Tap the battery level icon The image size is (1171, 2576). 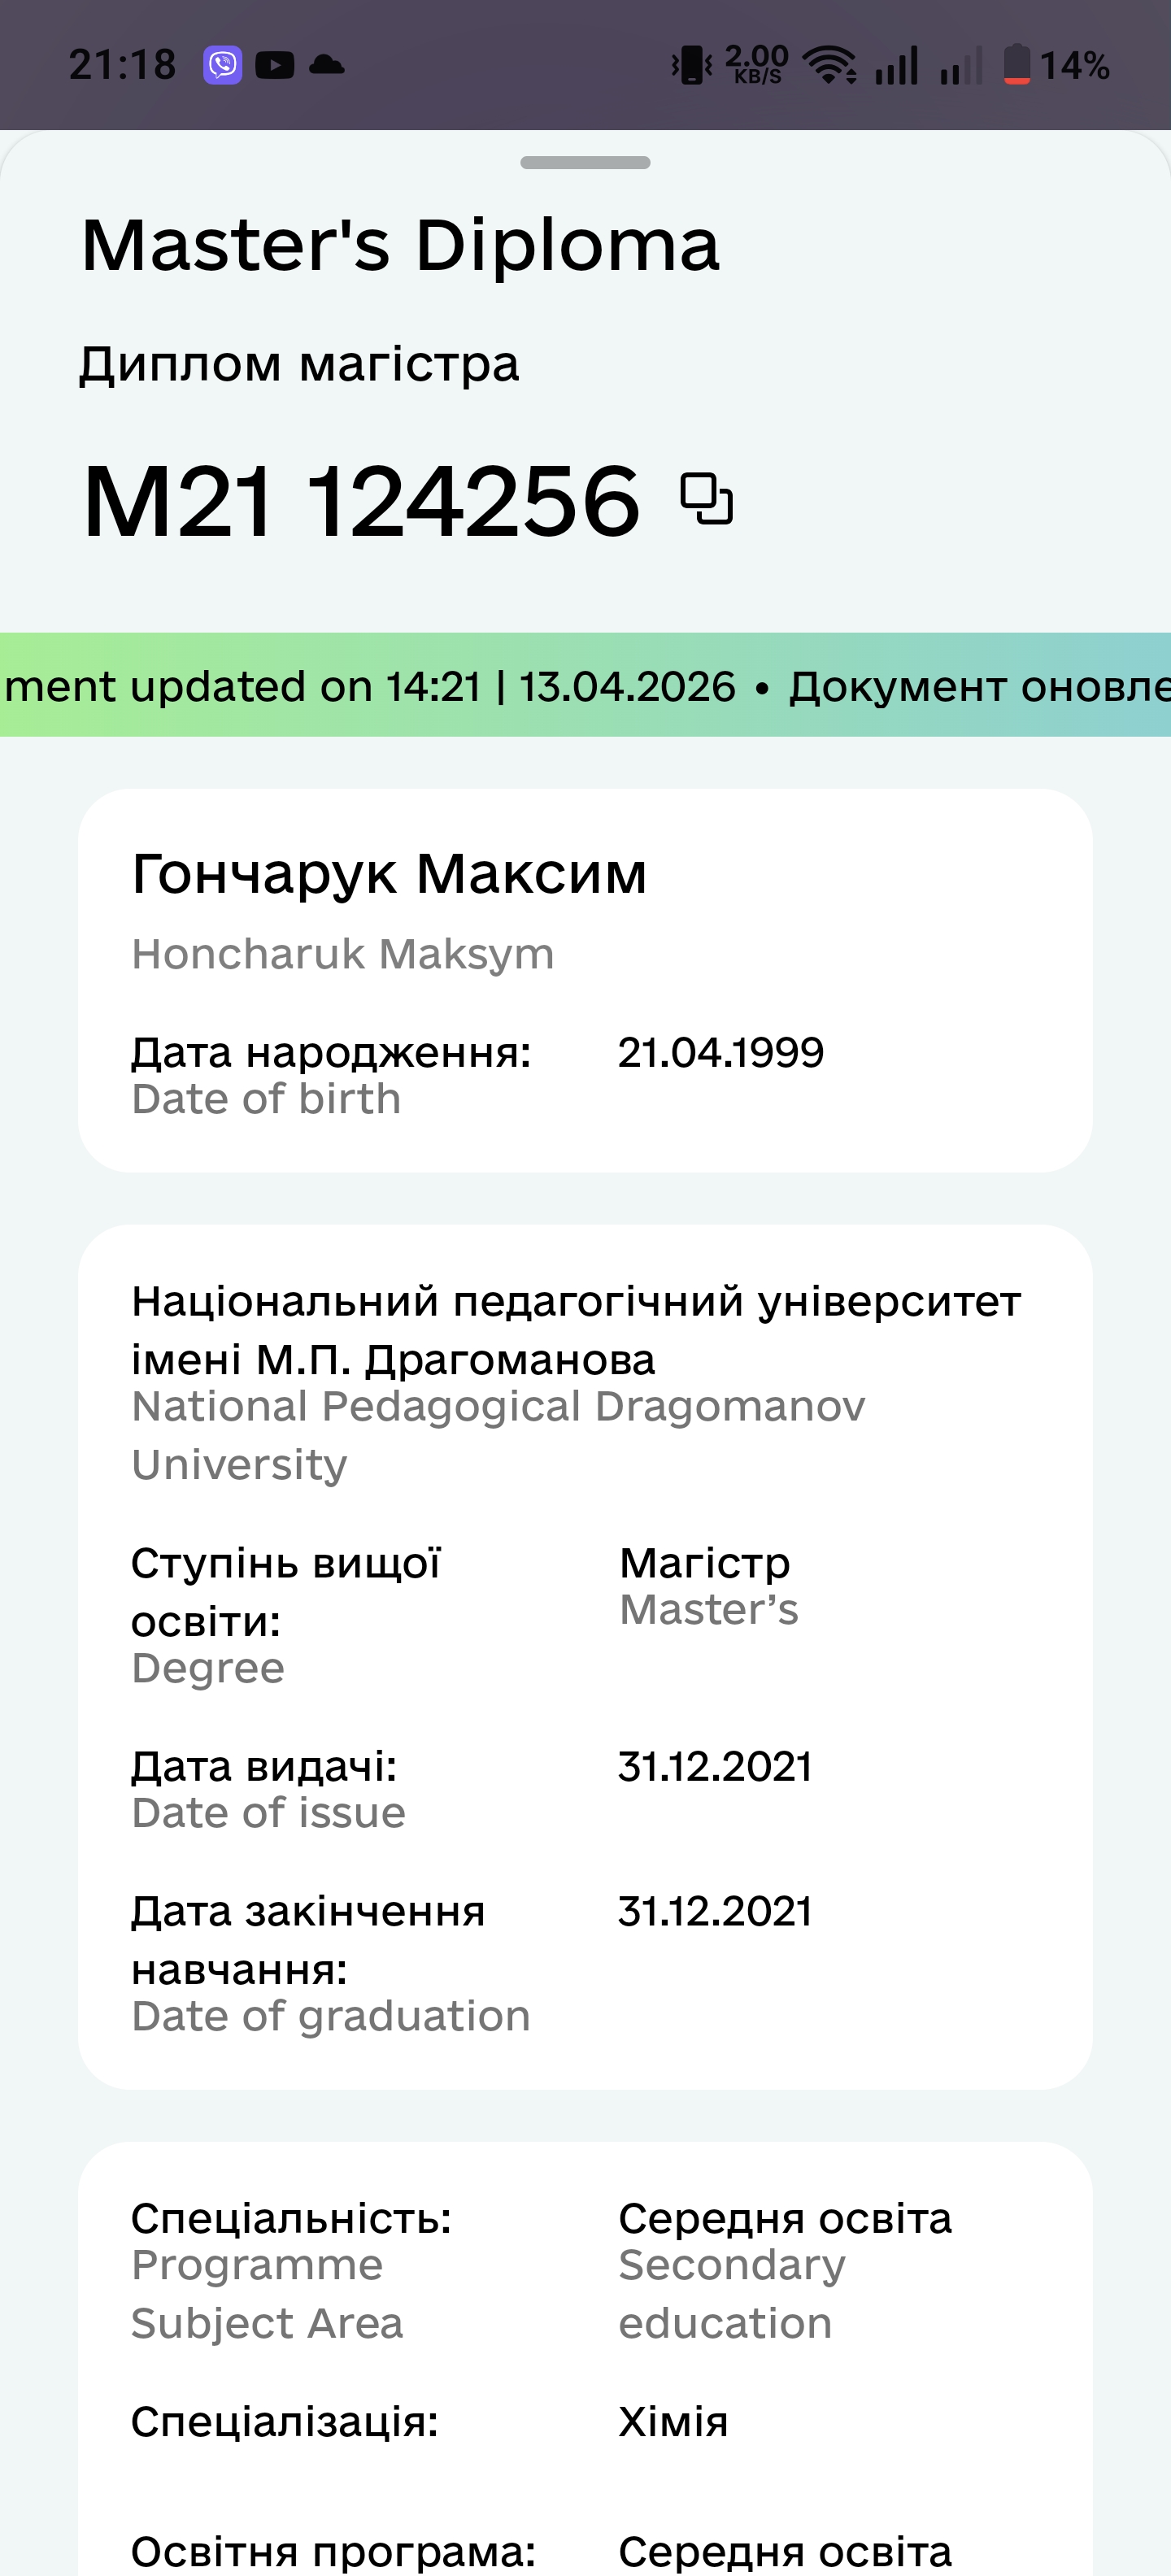1017,65
